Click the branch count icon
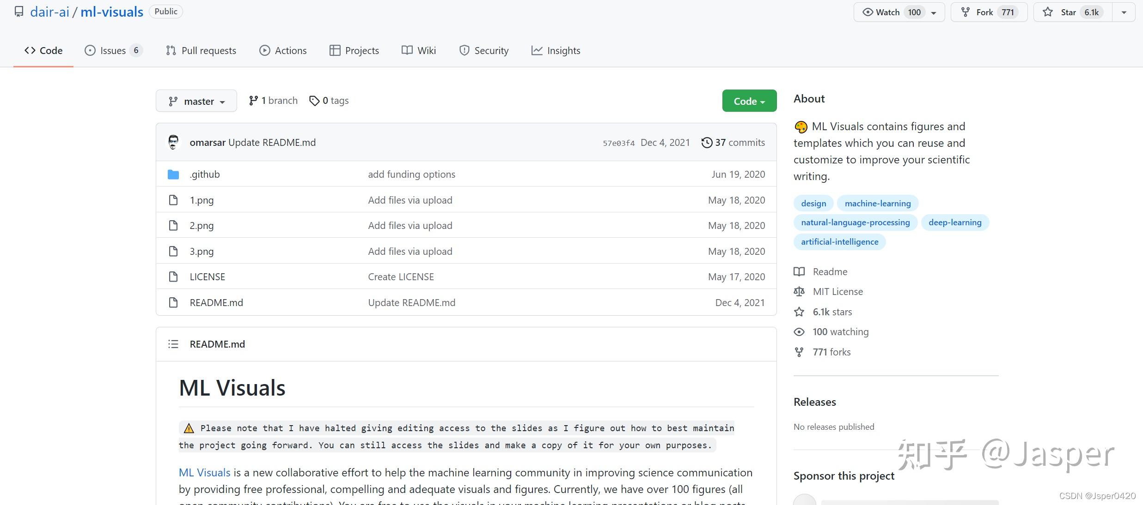 point(253,101)
